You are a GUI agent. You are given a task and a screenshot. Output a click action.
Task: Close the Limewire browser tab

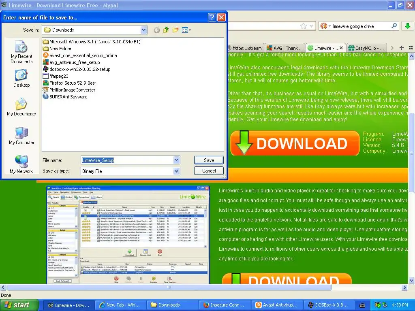coord(341,48)
